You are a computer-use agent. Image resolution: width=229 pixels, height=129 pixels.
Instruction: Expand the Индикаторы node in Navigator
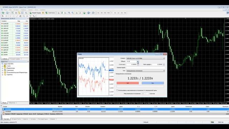(3, 68)
